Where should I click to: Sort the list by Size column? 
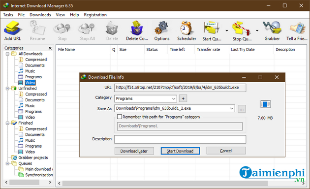point(131,50)
